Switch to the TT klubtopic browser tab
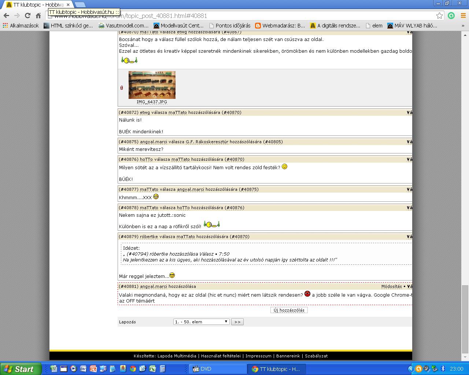The height and width of the screenshot is (375, 469). coord(37,5)
